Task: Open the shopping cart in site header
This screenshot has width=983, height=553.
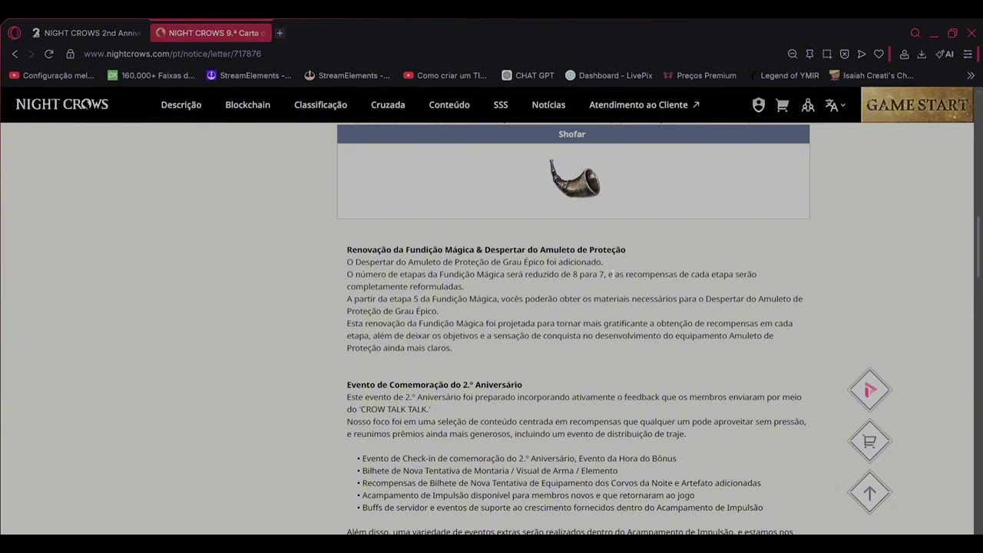Action: (783, 105)
